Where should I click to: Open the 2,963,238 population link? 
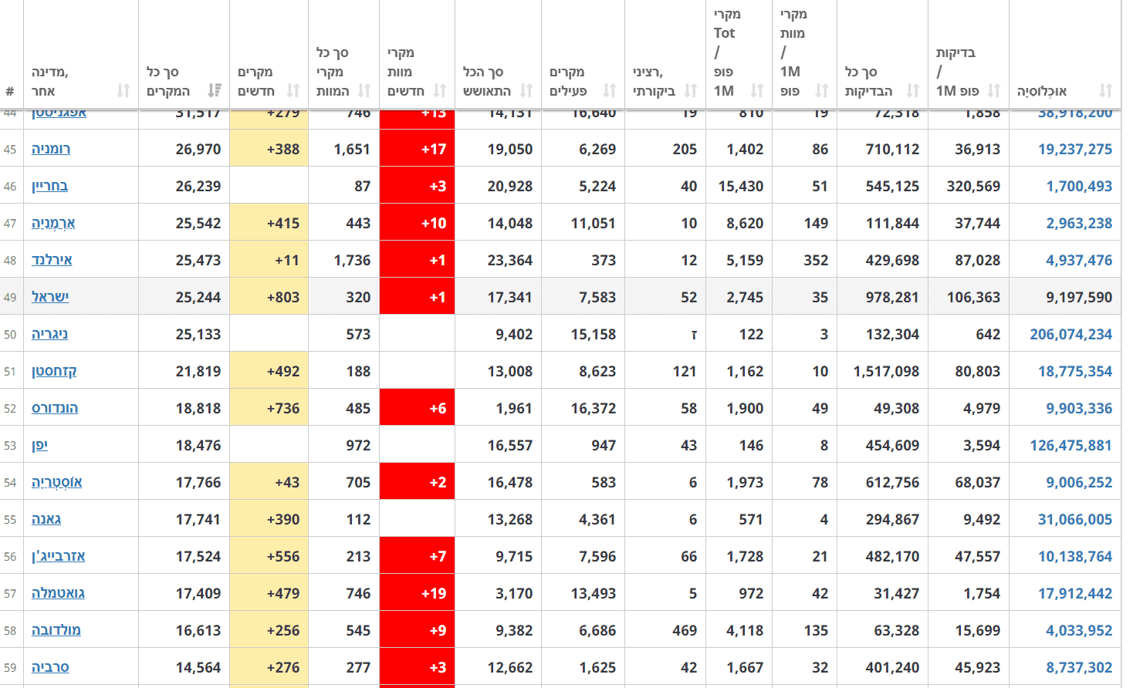(1080, 223)
